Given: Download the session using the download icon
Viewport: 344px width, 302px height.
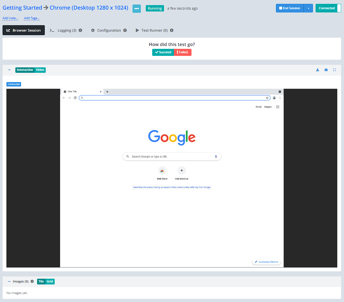Looking at the screenshot, I should [x=317, y=70].
